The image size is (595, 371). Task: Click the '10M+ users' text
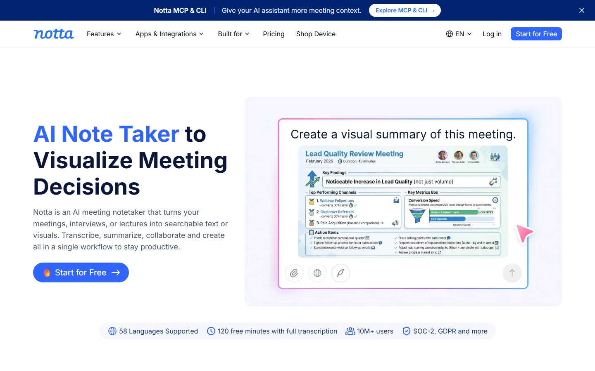click(x=375, y=331)
